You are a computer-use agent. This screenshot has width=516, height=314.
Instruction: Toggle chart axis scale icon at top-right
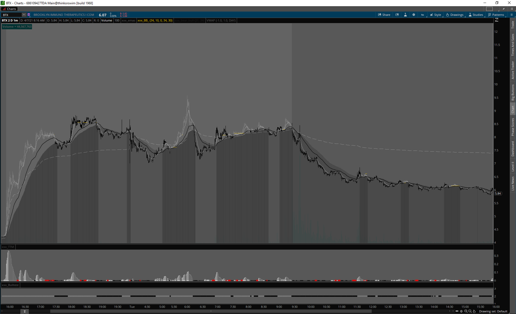click(497, 20)
